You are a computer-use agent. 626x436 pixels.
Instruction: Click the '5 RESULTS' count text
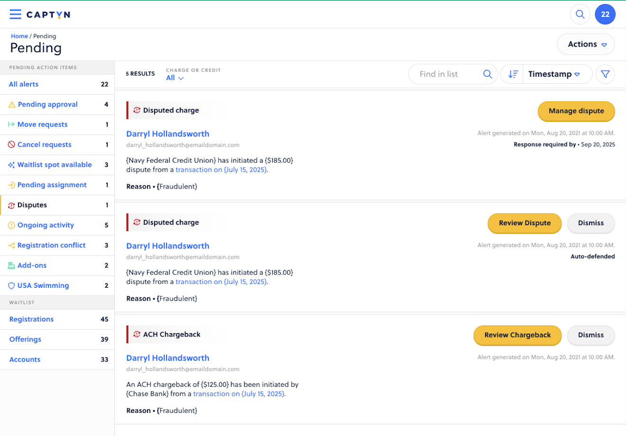(140, 74)
